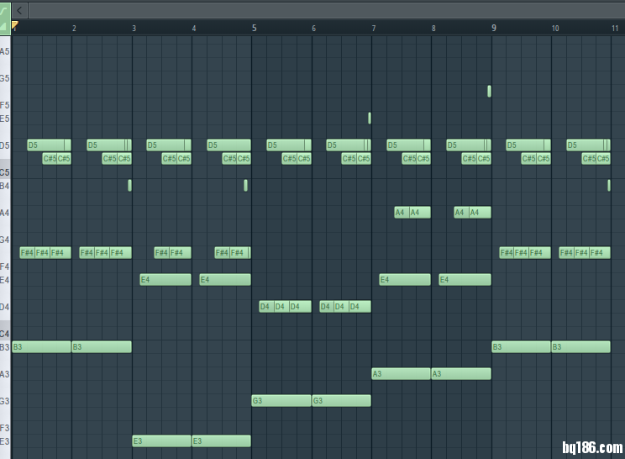This screenshot has height=459, width=625.
Task: Select the A3 note starting at bar 7
Action: [x=401, y=374]
